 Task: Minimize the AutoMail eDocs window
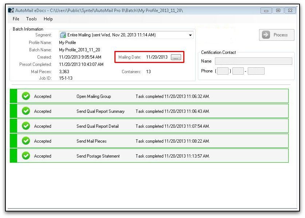tap(266, 11)
